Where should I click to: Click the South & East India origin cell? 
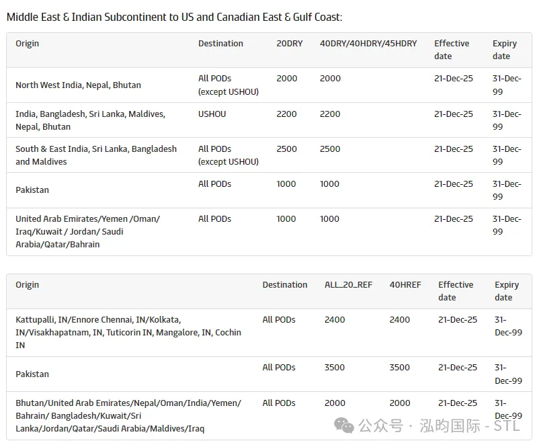(x=96, y=155)
